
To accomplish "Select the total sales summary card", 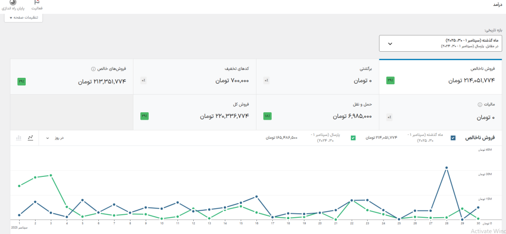I will 195,112.
